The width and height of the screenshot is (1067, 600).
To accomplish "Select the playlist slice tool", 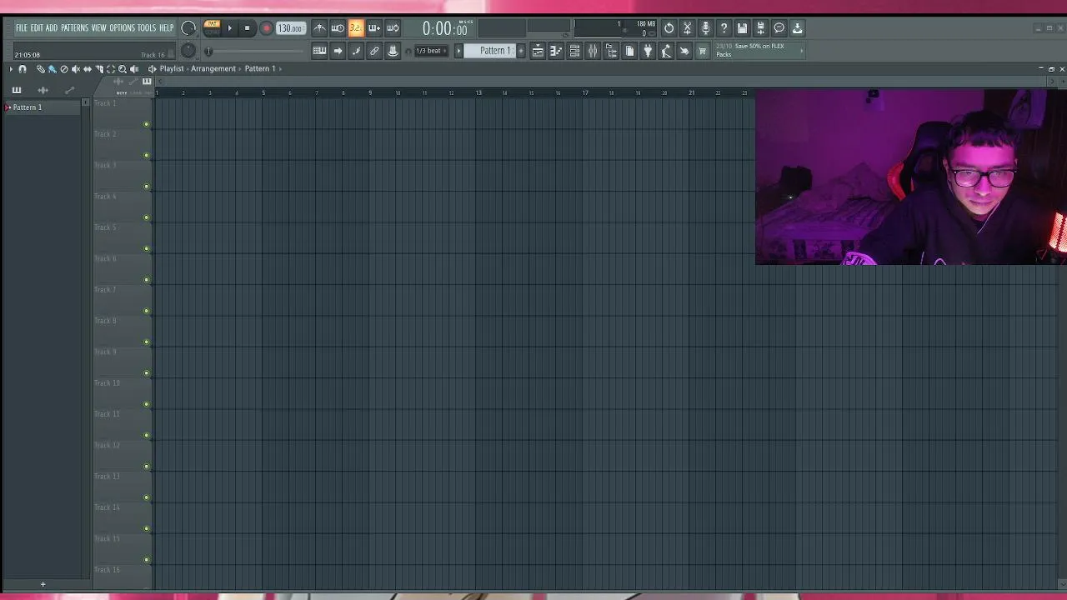I will click(x=99, y=68).
